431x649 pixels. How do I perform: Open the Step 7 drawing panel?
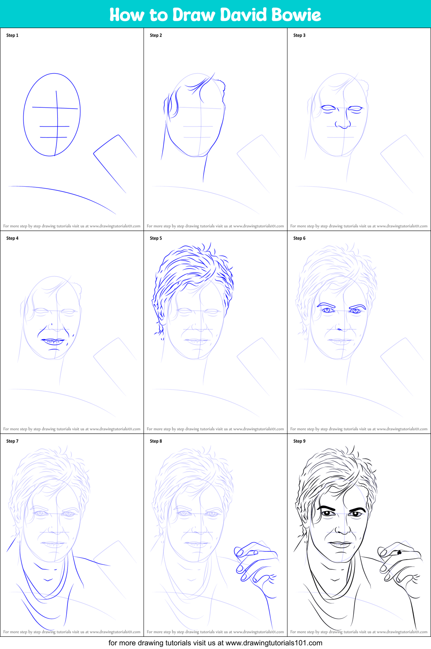[72, 535]
